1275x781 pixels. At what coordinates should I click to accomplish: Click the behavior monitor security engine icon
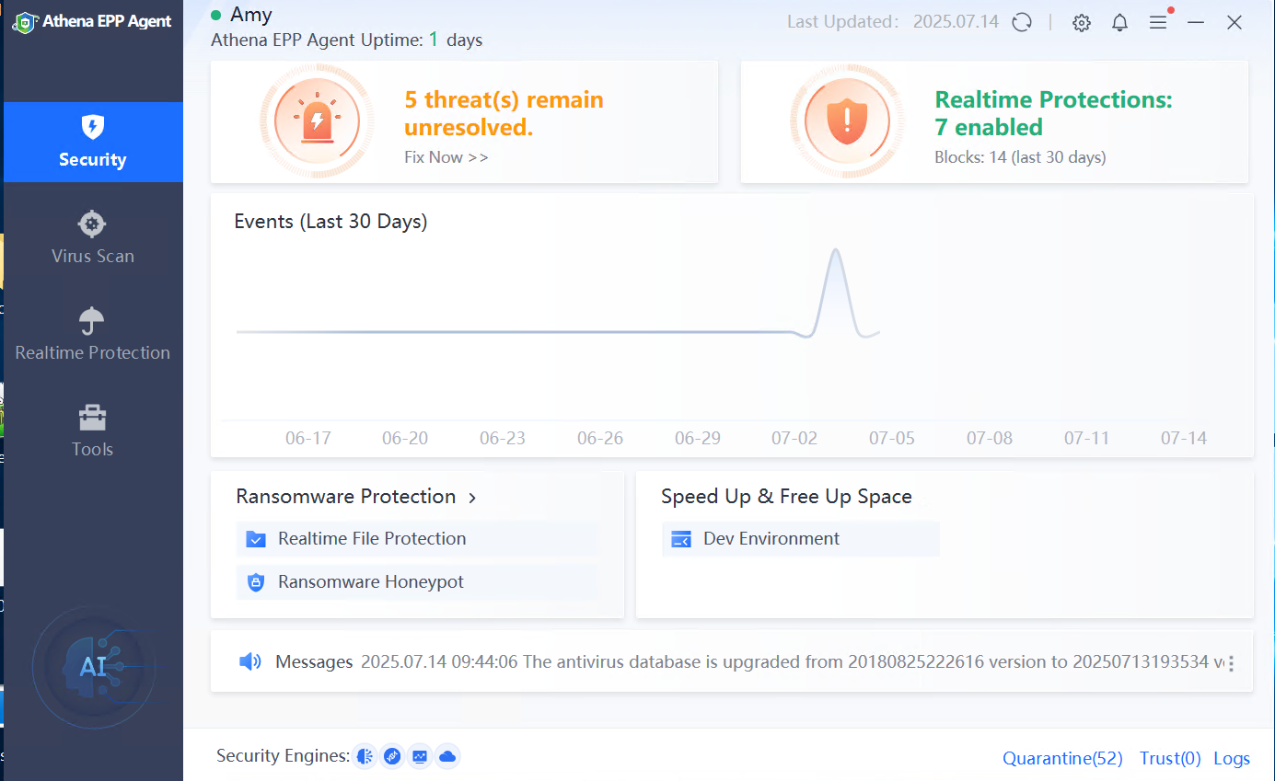420,756
